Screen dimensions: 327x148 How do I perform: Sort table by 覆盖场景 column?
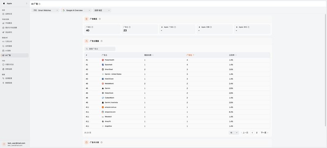(149, 55)
